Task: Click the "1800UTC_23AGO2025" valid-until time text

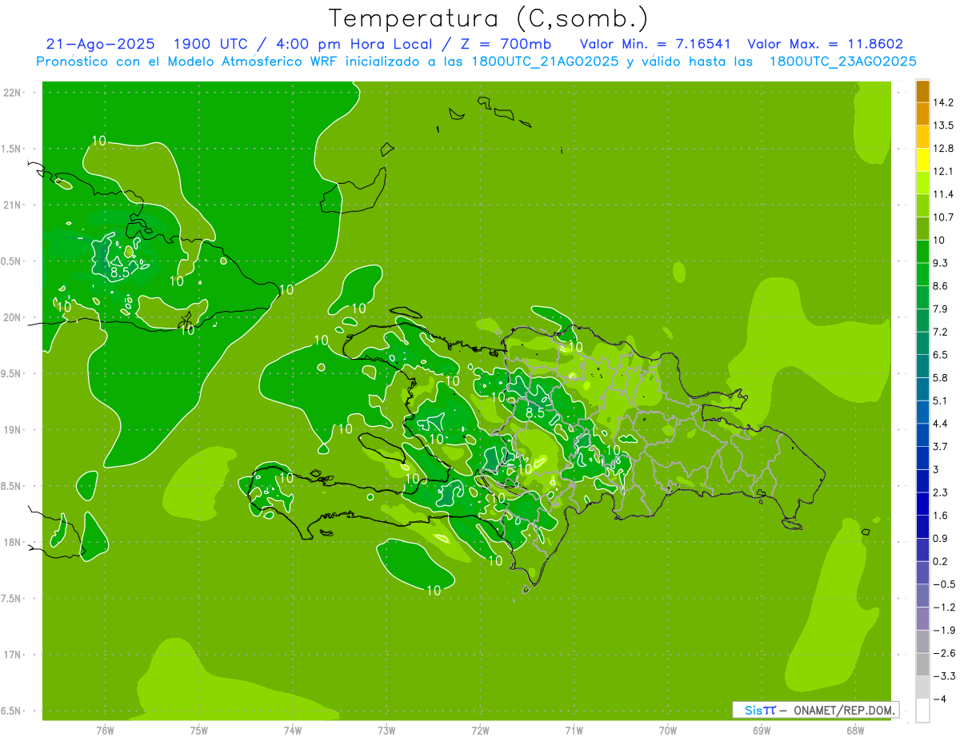Action: pos(842,62)
